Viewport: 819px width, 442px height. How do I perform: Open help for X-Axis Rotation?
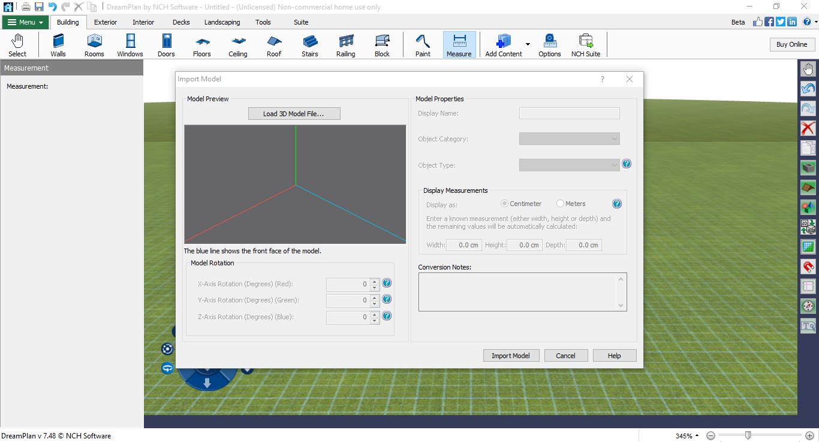click(387, 283)
